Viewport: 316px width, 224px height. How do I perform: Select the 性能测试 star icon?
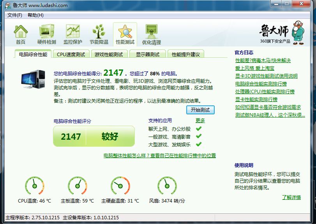(125, 32)
